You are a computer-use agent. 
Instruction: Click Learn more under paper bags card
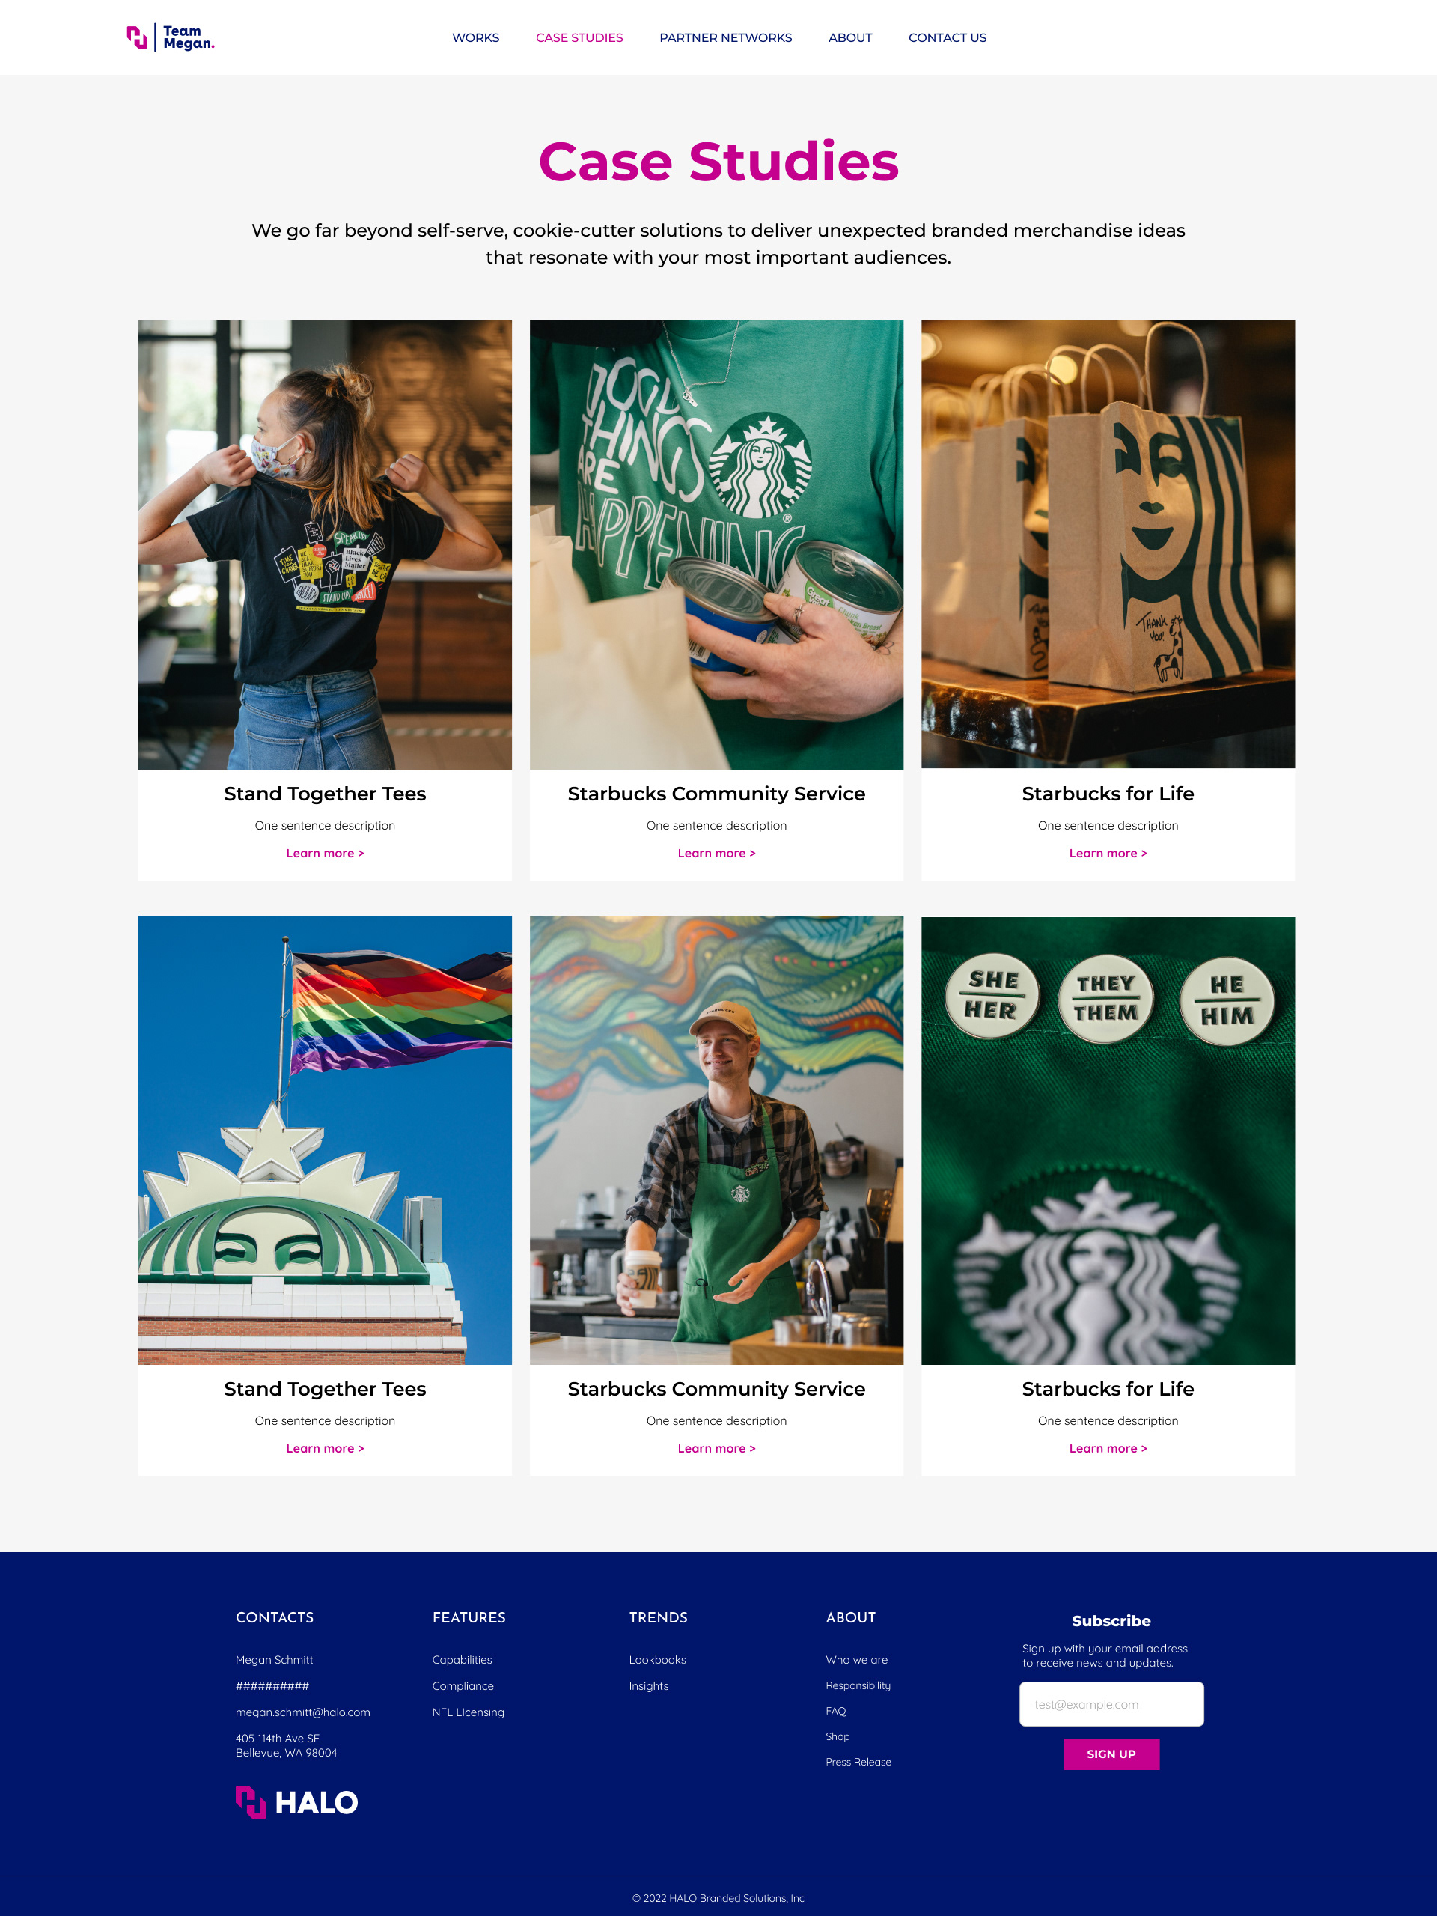[x=1107, y=854]
